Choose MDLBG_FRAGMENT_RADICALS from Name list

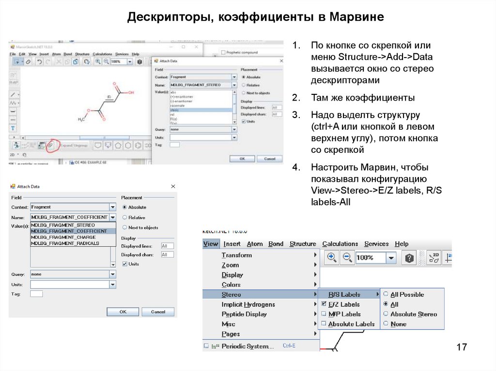point(73,243)
